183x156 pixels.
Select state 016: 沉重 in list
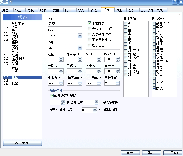click(23, 71)
